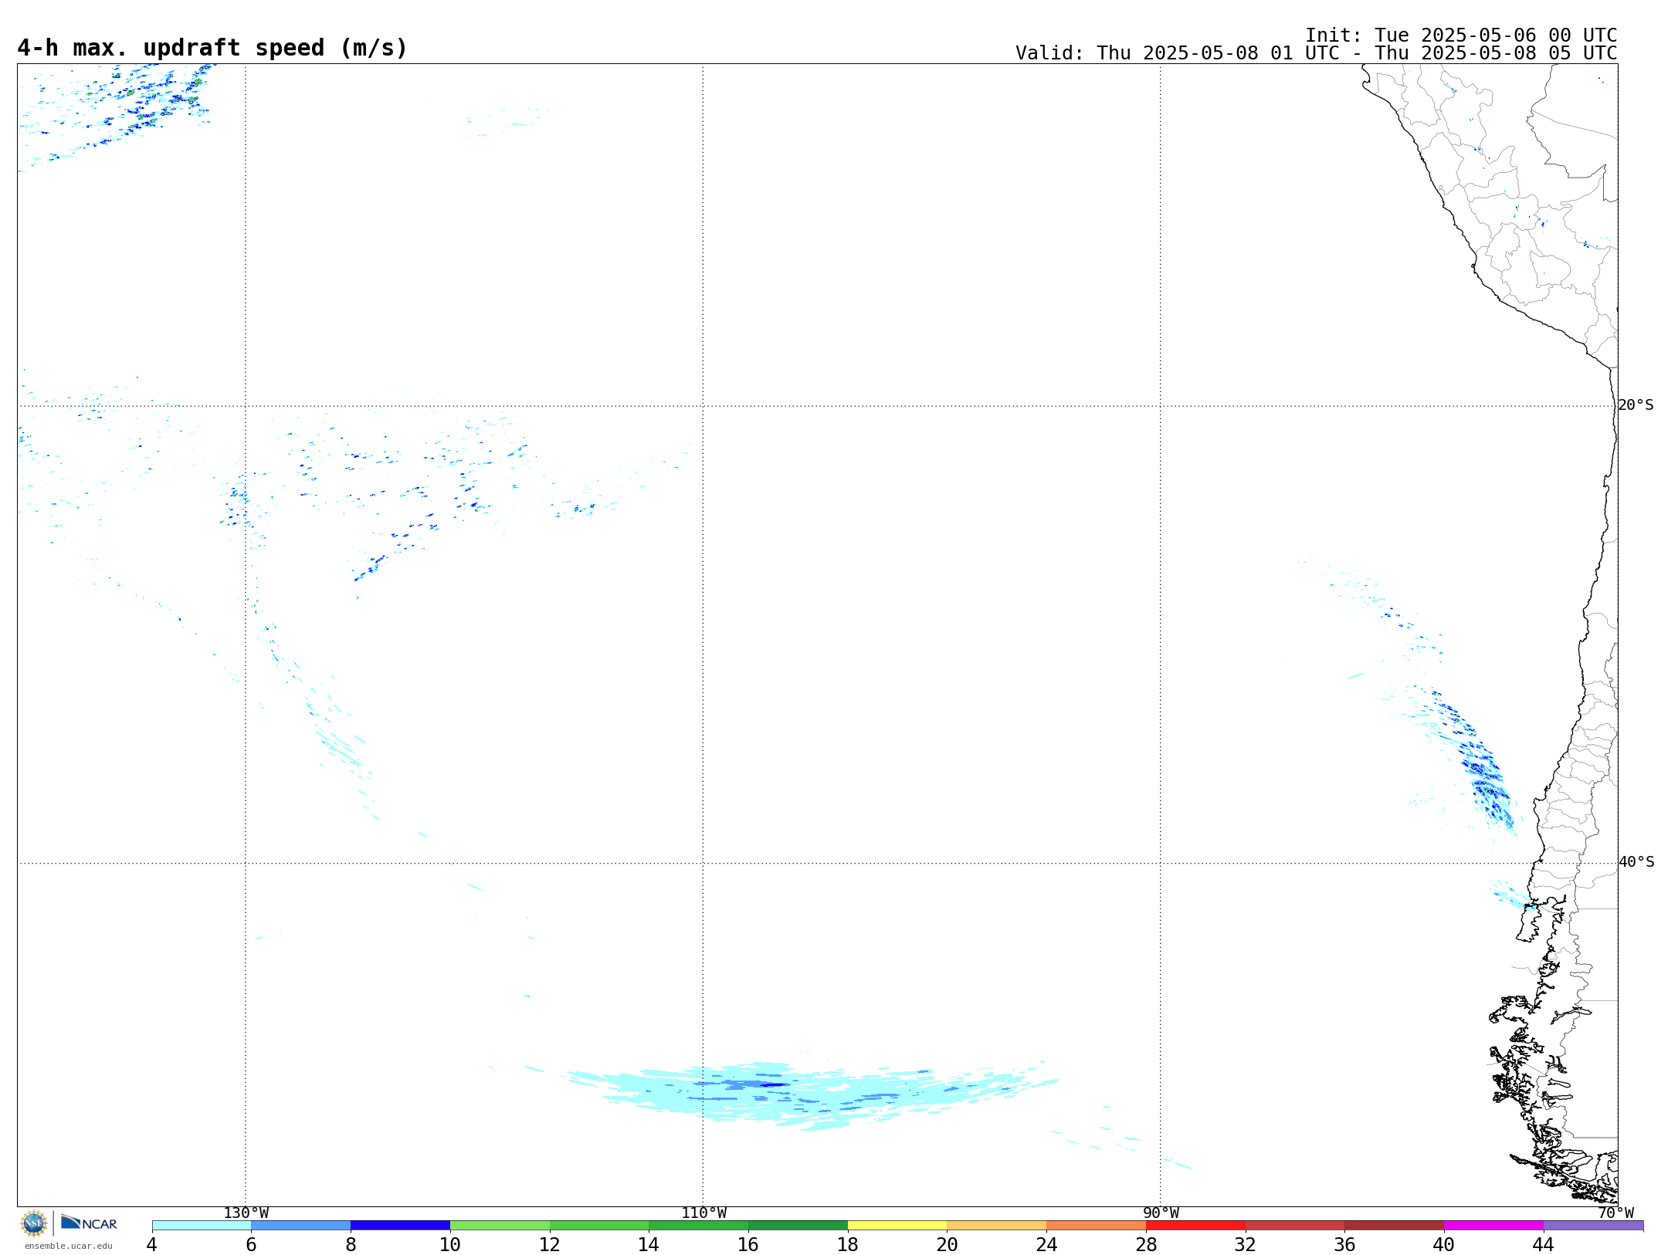Image resolution: width=1668 pixels, height=1255 pixels.
Task: Click the 110°W longitude label
Action: coord(703,1213)
